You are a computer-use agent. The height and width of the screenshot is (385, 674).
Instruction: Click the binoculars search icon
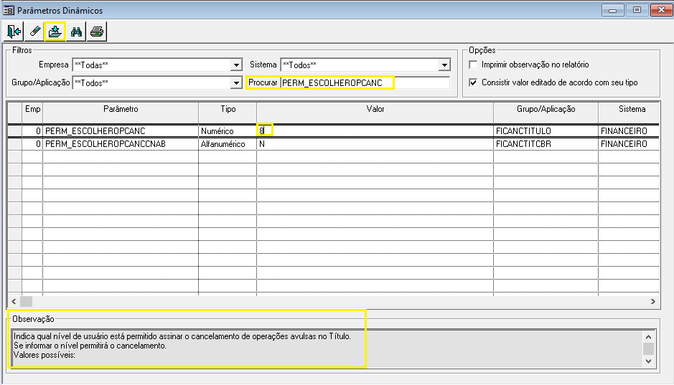[76, 32]
